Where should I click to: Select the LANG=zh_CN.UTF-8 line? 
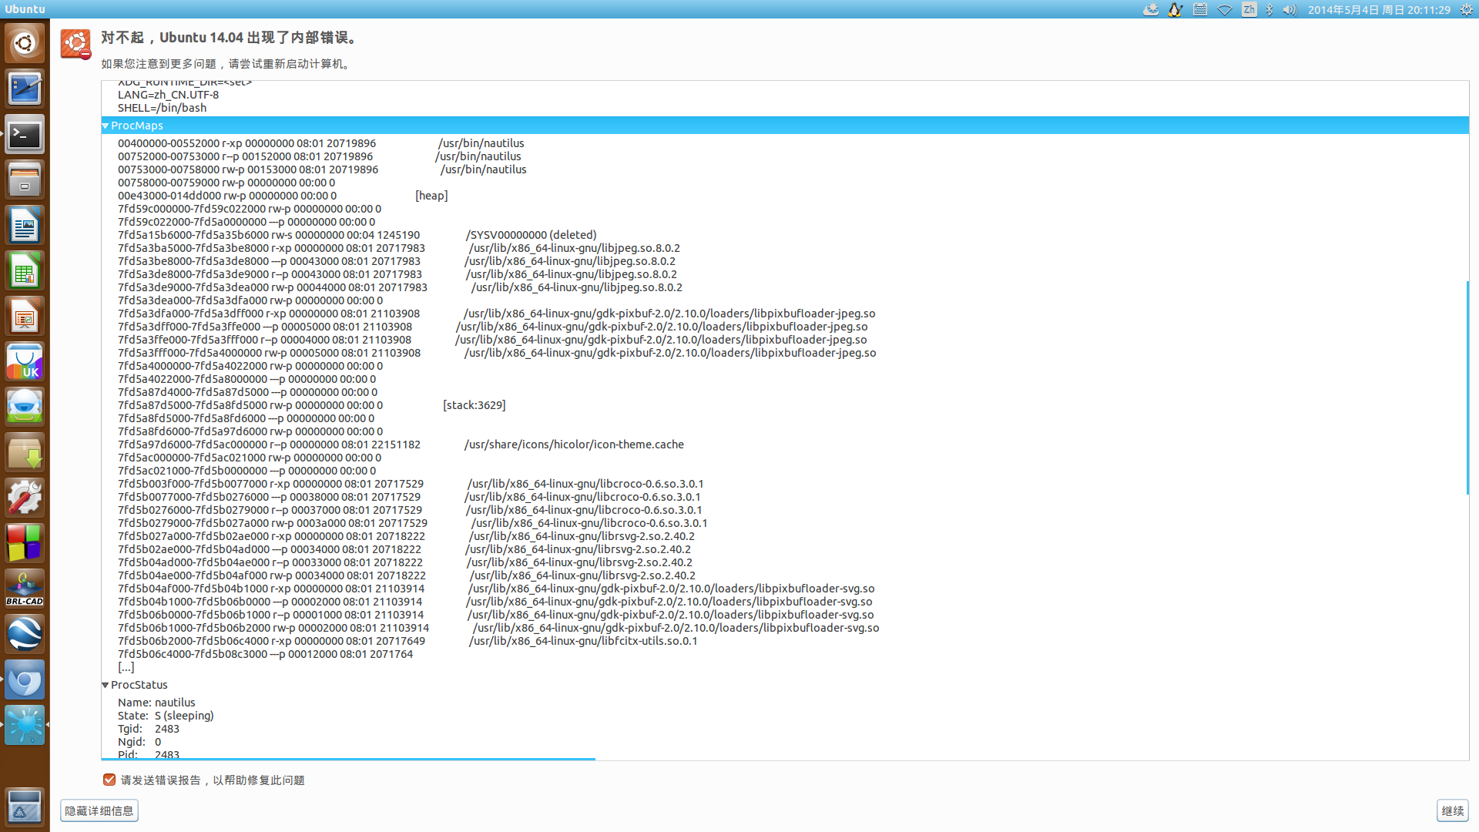pos(169,95)
